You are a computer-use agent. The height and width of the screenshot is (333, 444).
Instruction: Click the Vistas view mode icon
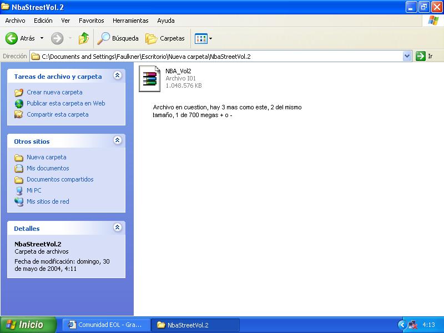[x=200, y=38]
